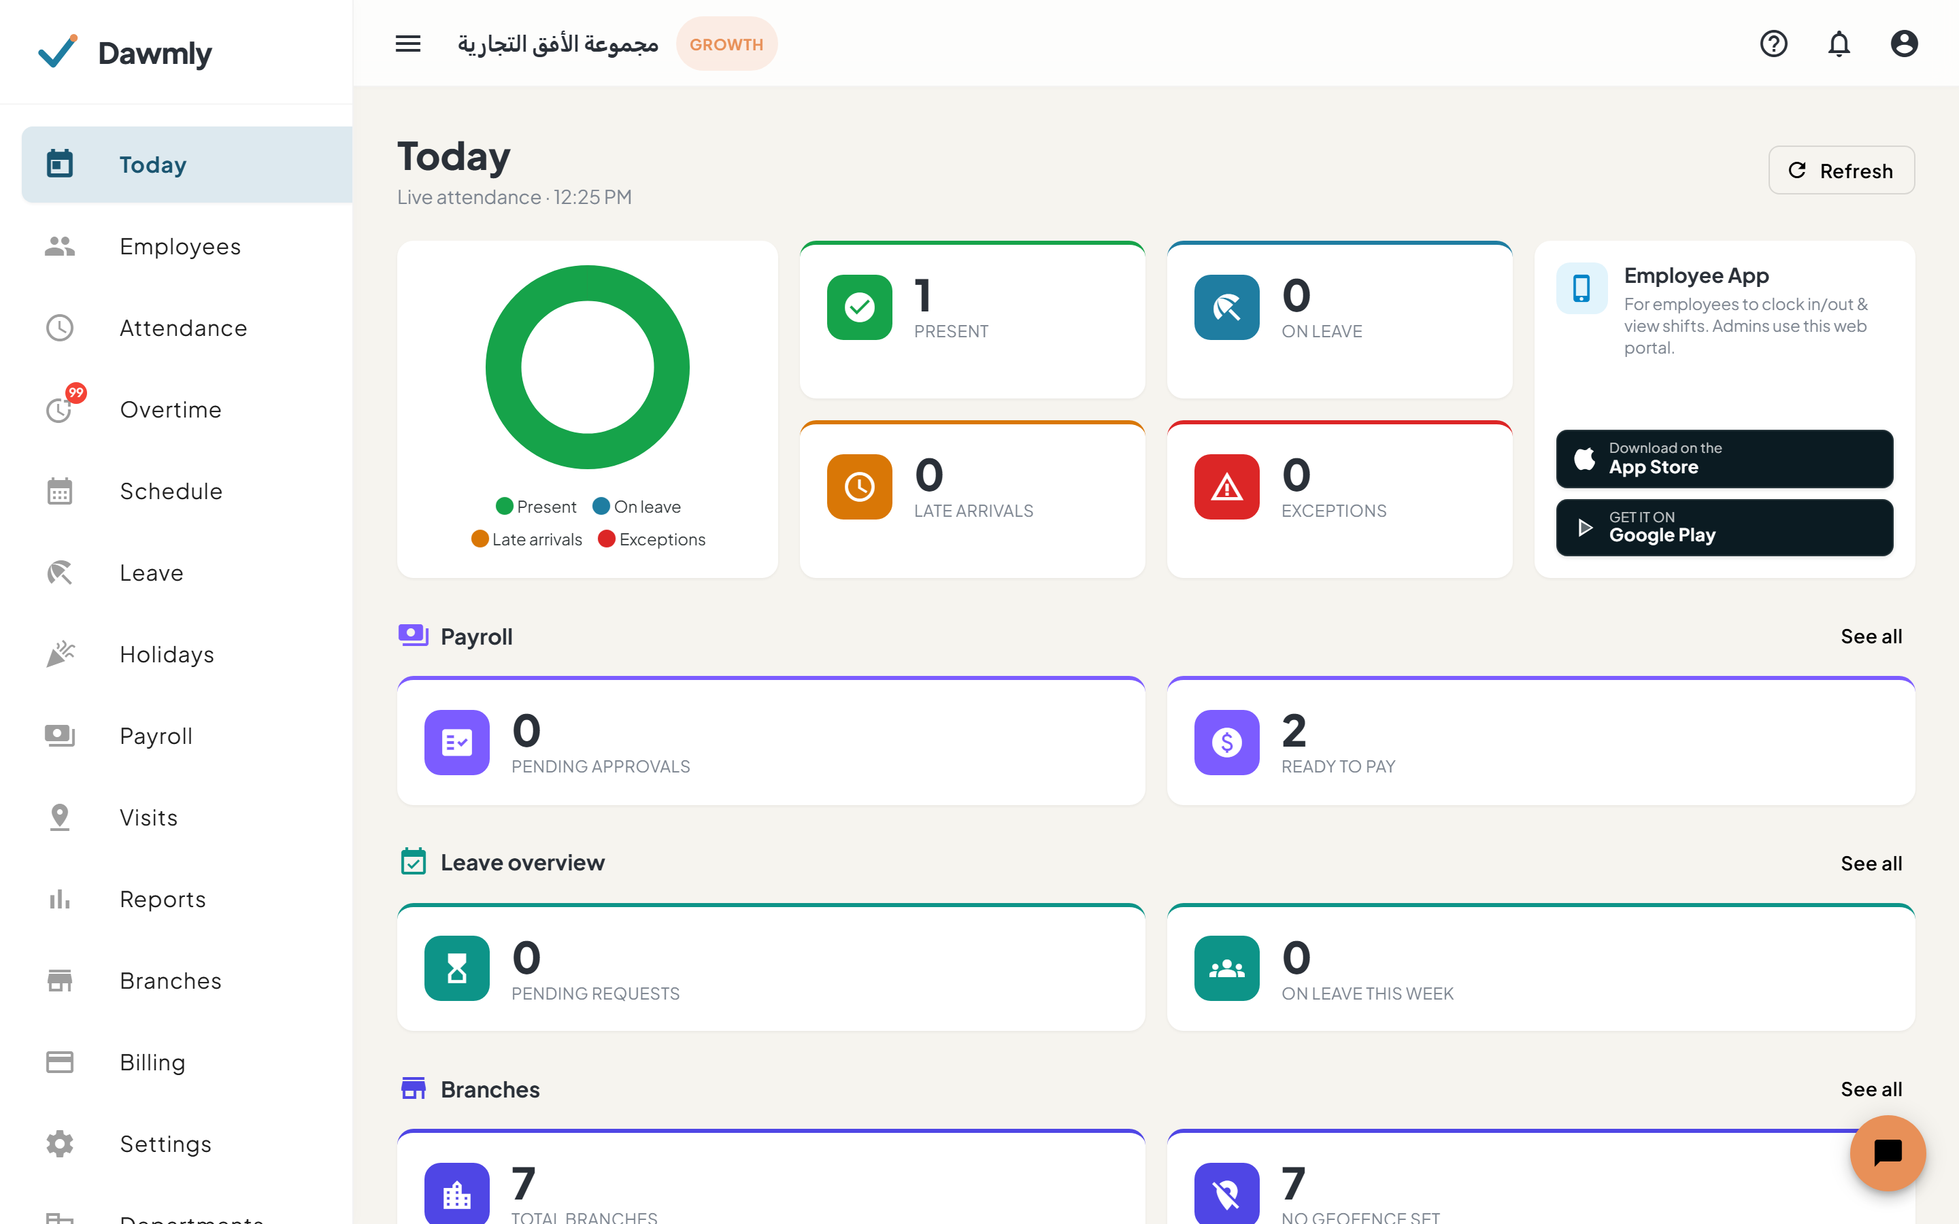Image resolution: width=1959 pixels, height=1224 pixels.
Task: Go to Employees page
Action: point(187,246)
